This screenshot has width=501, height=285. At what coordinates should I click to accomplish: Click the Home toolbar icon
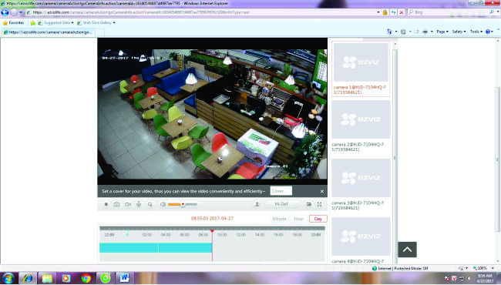(389, 32)
